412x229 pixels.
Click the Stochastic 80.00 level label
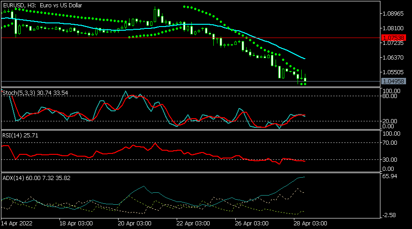tap(390, 96)
